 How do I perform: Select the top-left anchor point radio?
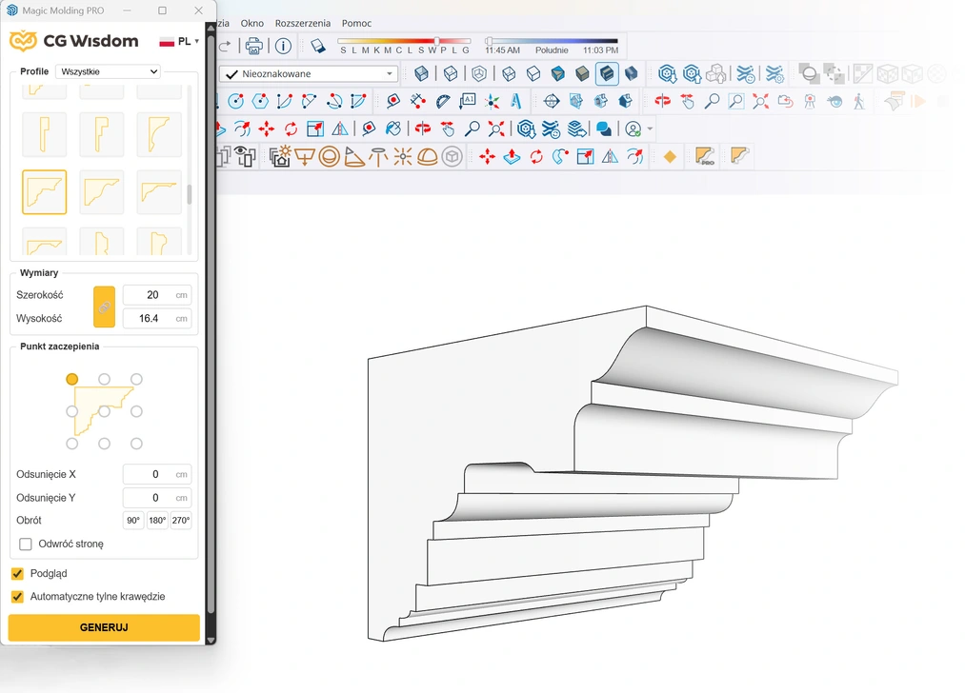pos(72,380)
